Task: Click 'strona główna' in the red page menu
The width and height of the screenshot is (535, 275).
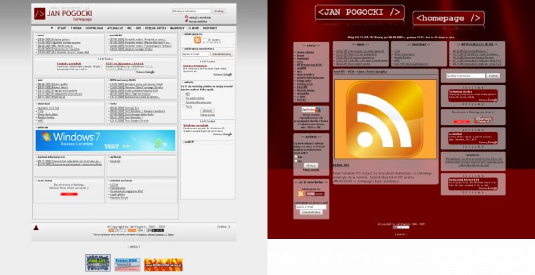Action: click(x=305, y=53)
